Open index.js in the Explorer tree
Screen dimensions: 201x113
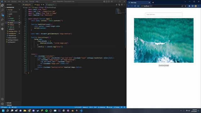click(x=12, y=25)
